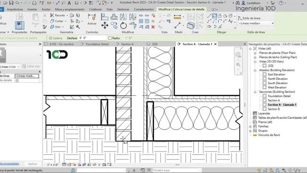Expand Planos de techo (Ceiling Plan) node
Screen dimensions: 307x173
(255, 57)
